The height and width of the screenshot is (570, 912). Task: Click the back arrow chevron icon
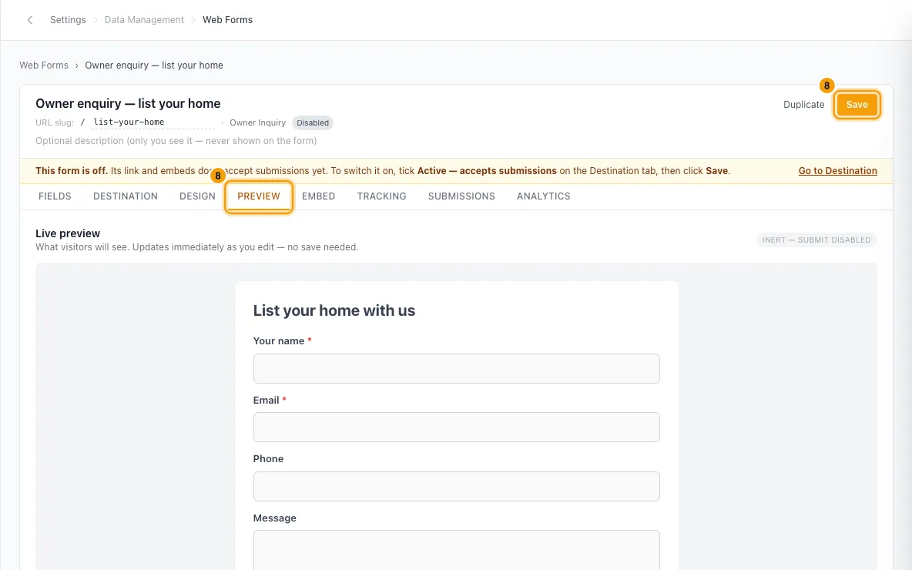point(30,20)
